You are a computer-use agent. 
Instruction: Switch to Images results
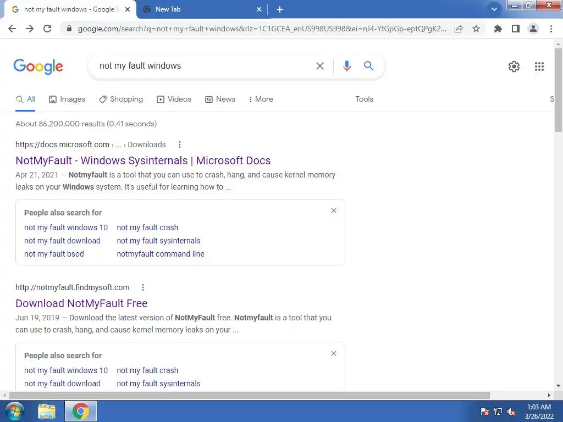pos(67,99)
